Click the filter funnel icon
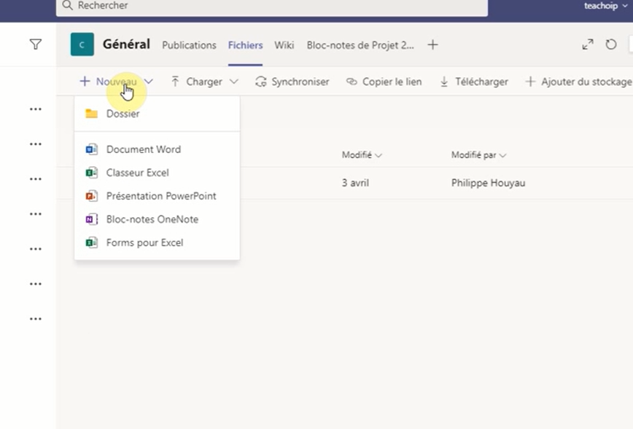Image resolution: width=633 pixels, height=429 pixels. [x=36, y=44]
